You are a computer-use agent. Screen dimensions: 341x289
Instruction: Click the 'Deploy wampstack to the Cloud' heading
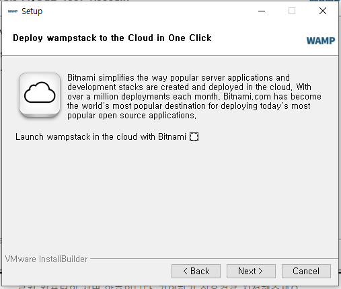click(112, 38)
